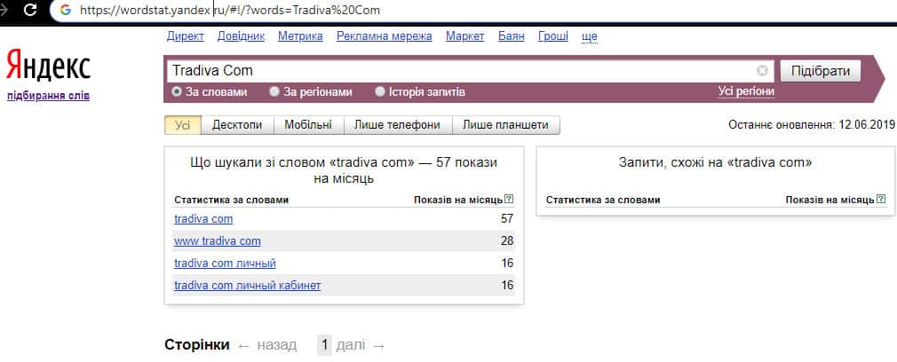Expand the 'ще' more services menu
The height and width of the screenshot is (362, 897).
point(589,36)
